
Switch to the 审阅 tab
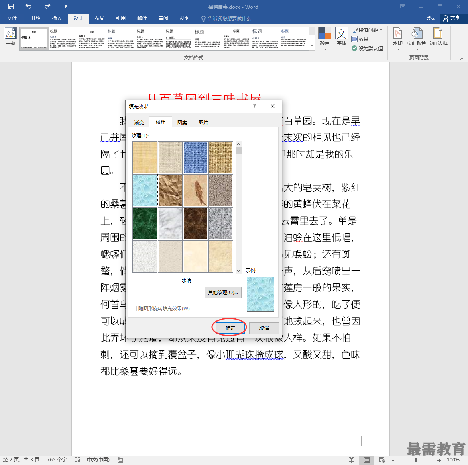tap(163, 18)
